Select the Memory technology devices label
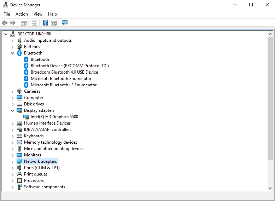 51,142
